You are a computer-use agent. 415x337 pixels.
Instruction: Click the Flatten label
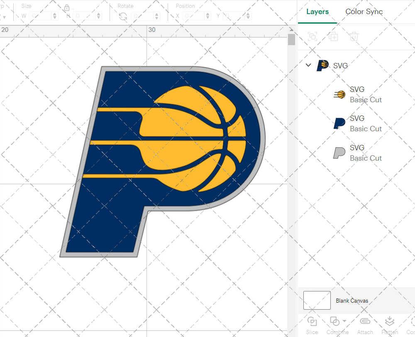click(x=390, y=332)
